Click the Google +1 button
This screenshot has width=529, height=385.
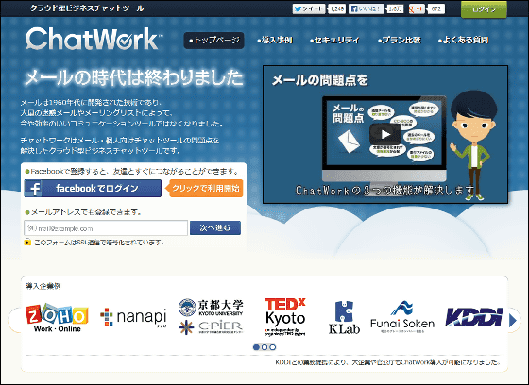coord(417,9)
